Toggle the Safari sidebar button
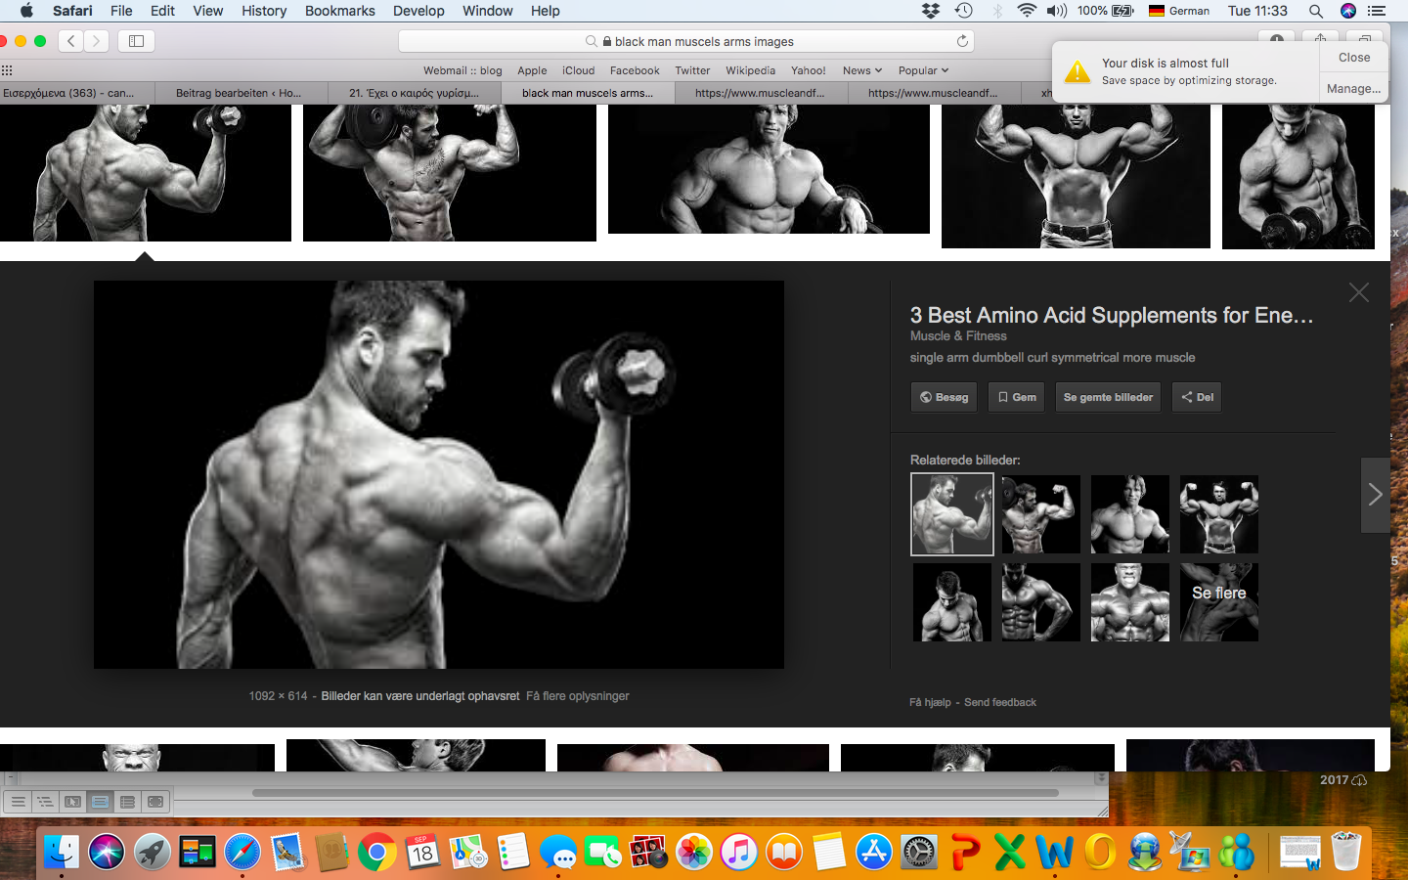The width and height of the screenshot is (1408, 880). pos(136,41)
